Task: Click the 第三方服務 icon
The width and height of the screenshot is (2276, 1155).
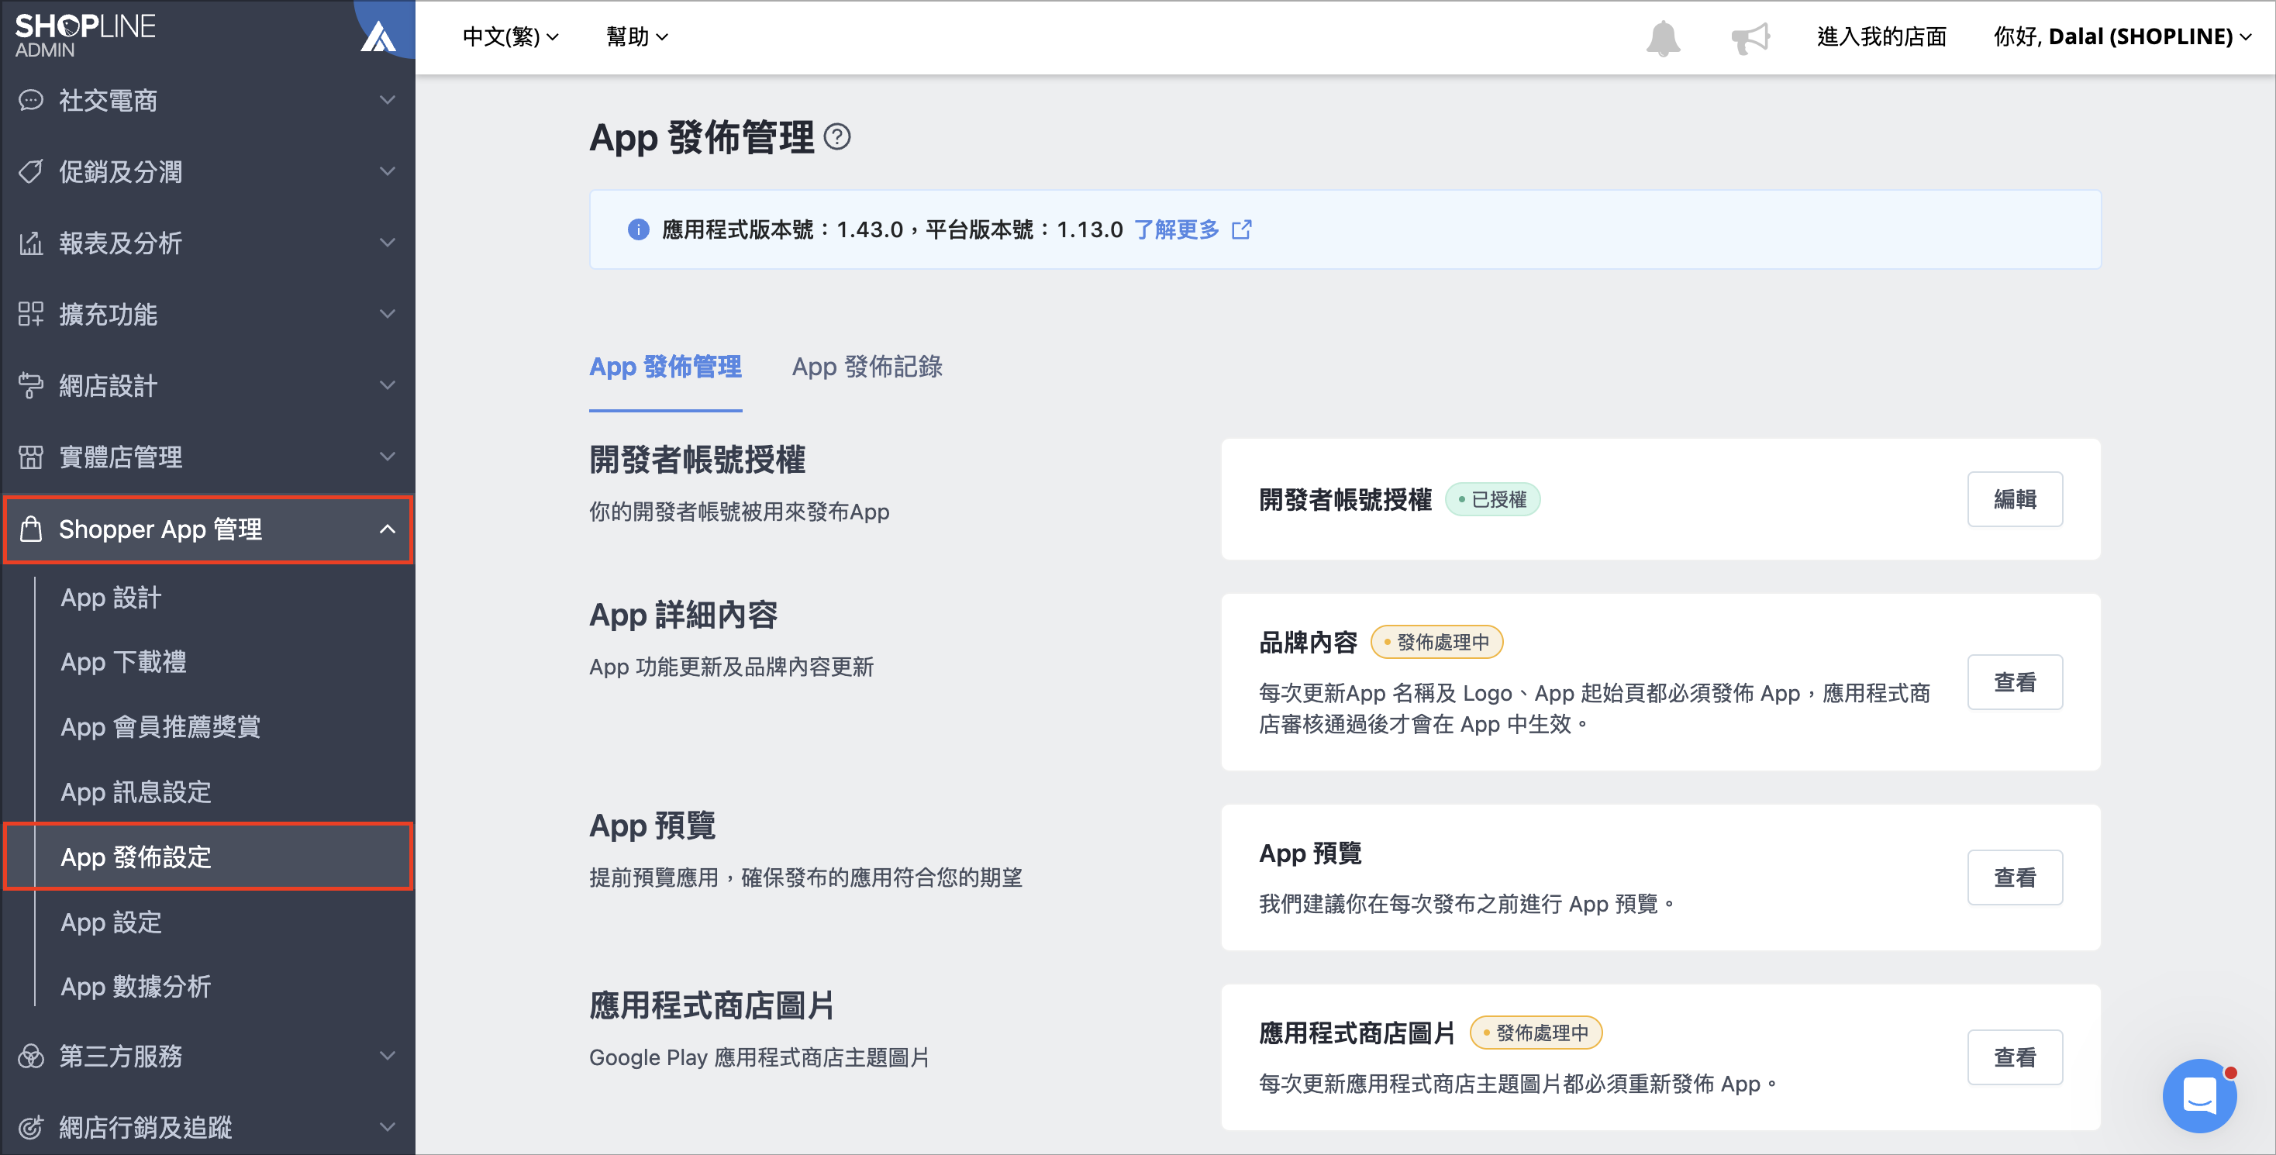Action: pyautogui.click(x=31, y=1056)
